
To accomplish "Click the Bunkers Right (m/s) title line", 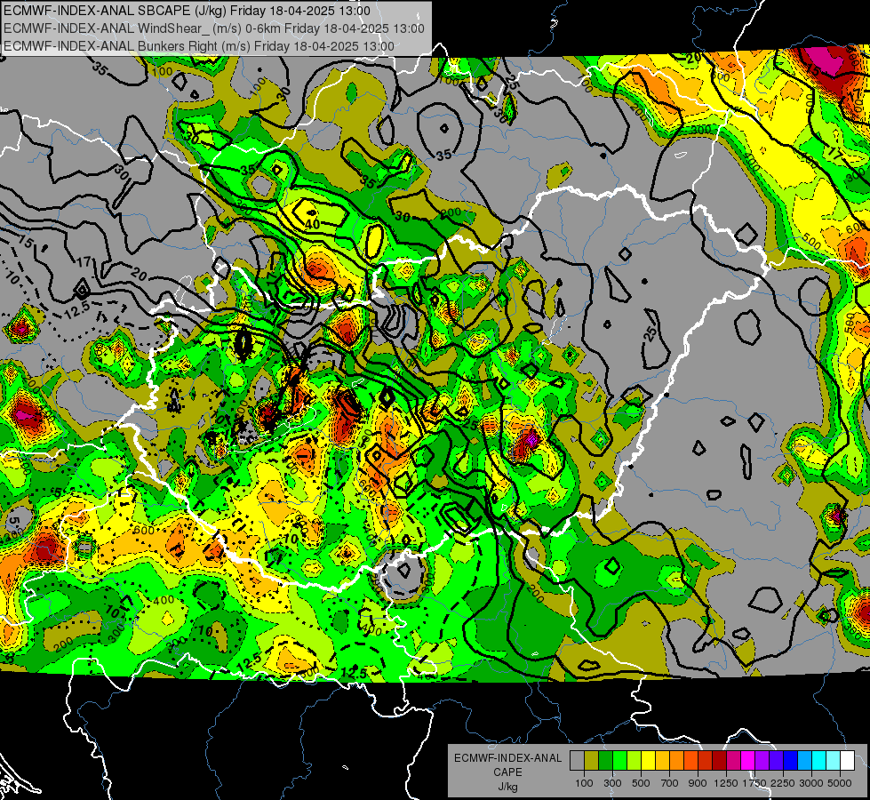I will point(199,46).
